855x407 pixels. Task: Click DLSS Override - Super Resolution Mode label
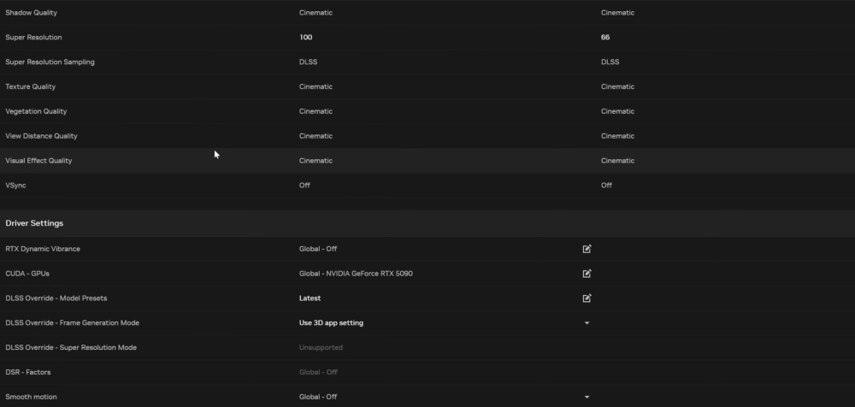[71, 347]
